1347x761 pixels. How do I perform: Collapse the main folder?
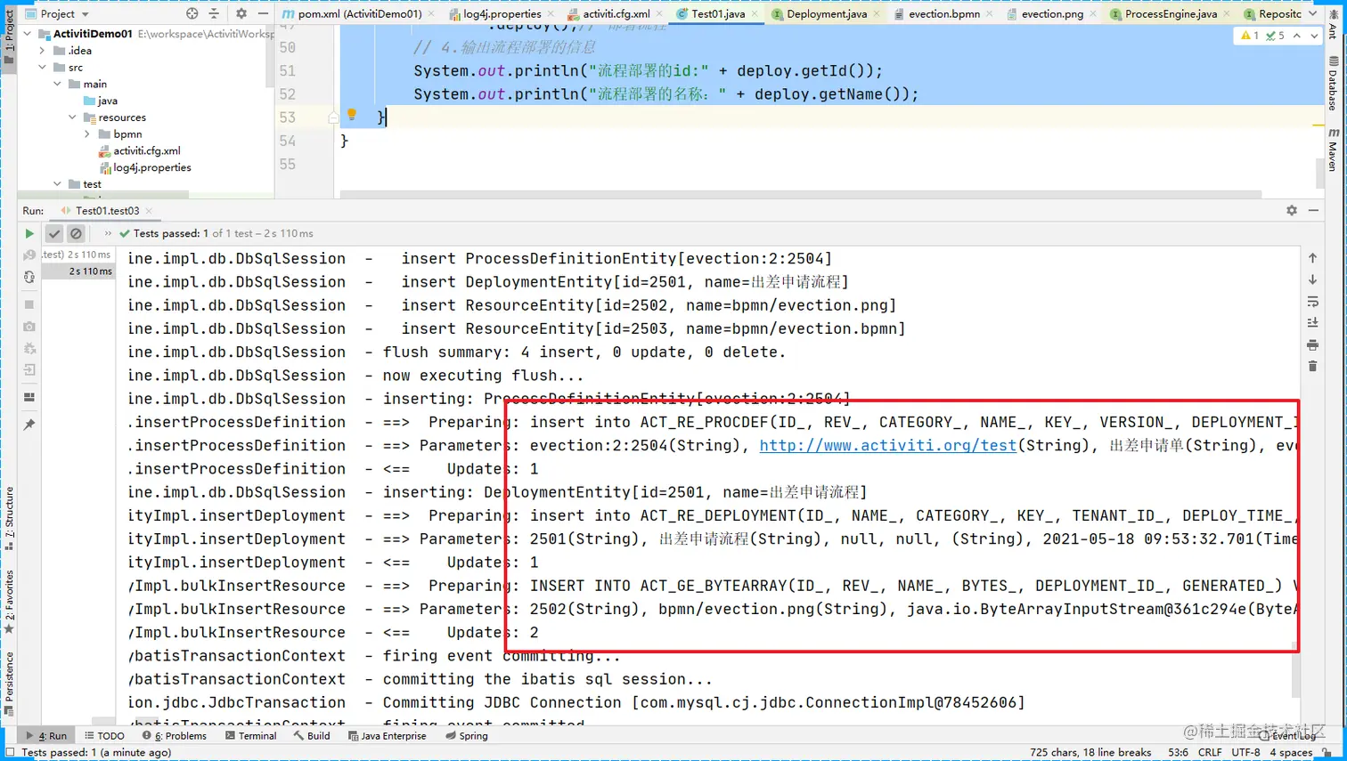tap(58, 84)
